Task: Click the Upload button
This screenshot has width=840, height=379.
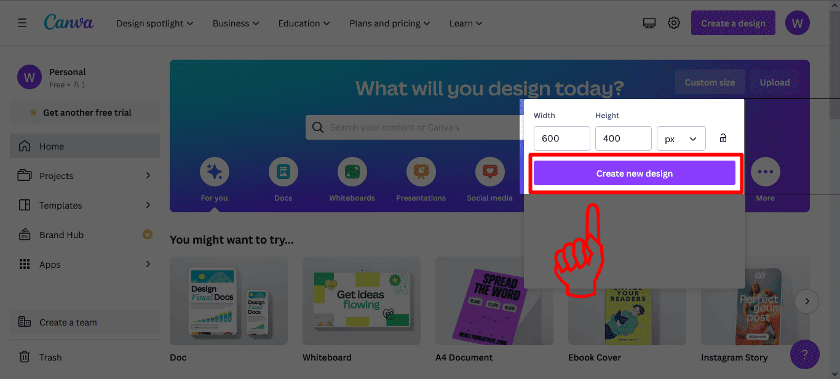Action: click(x=775, y=82)
